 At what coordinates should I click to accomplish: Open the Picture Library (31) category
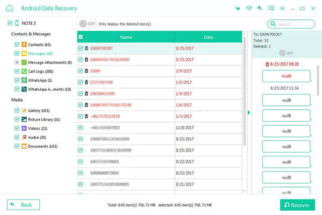click(44, 119)
